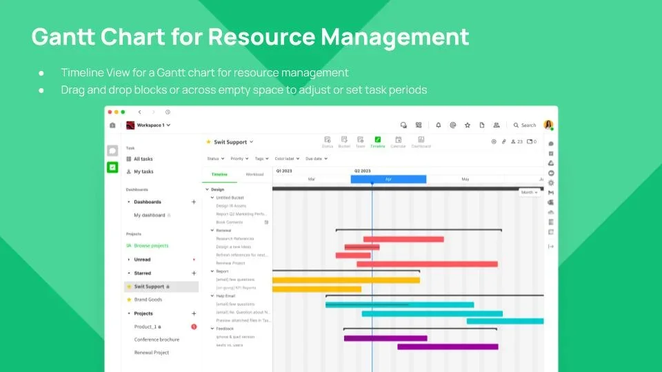Click the Google Drive icon in right sidebar
The height and width of the screenshot is (372, 662).
(551, 163)
